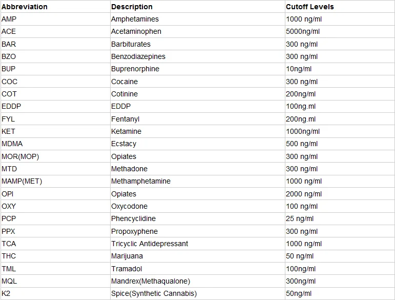This screenshot has height=300, width=395.
Task: Click the Buprenorphine description cell
Action: coord(135,69)
